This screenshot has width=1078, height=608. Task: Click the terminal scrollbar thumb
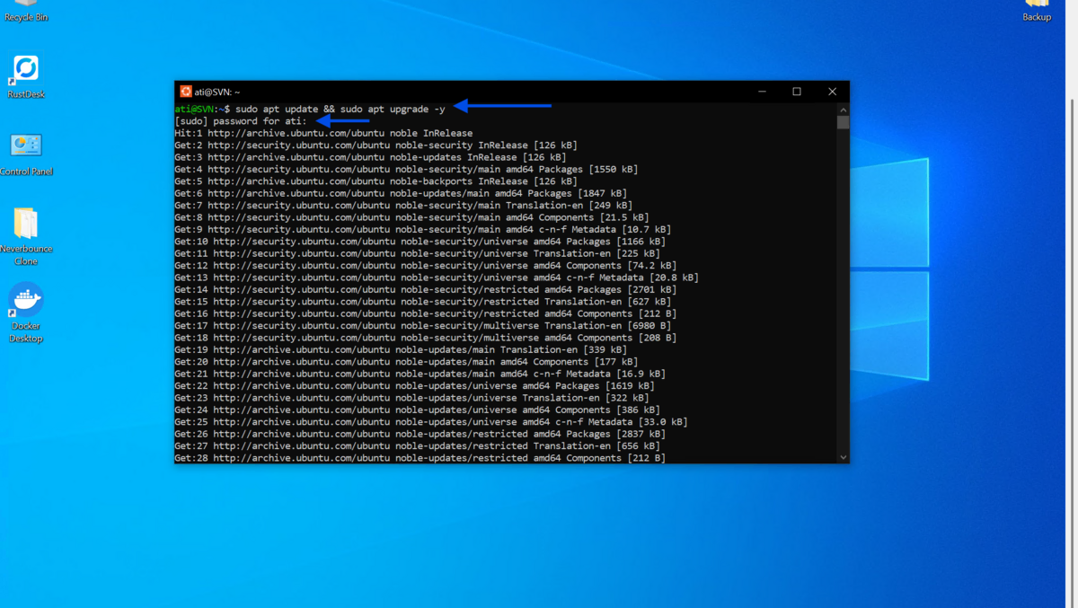point(843,122)
